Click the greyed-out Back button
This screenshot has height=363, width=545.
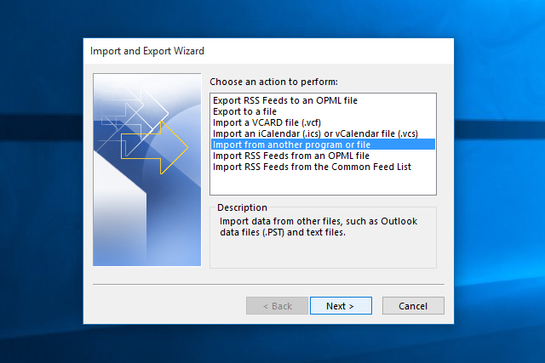click(x=277, y=306)
